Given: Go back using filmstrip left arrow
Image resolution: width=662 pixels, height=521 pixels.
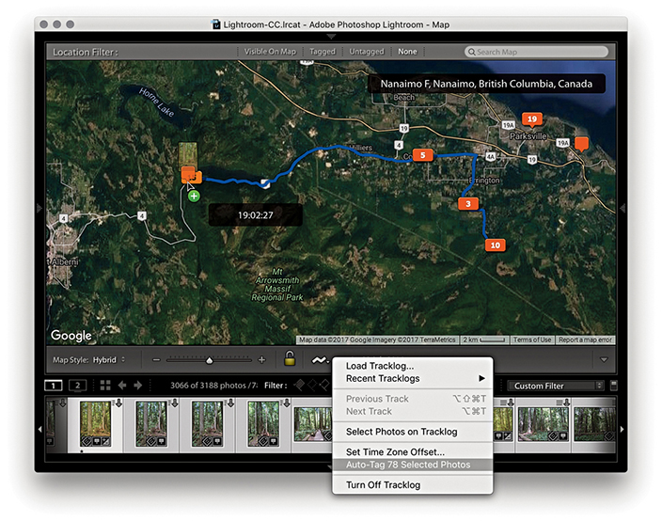Looking at the screenshot, I should click(x=122, y=386).
